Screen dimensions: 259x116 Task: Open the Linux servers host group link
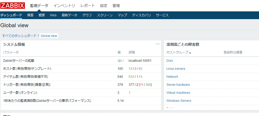[x=176, y=69]
